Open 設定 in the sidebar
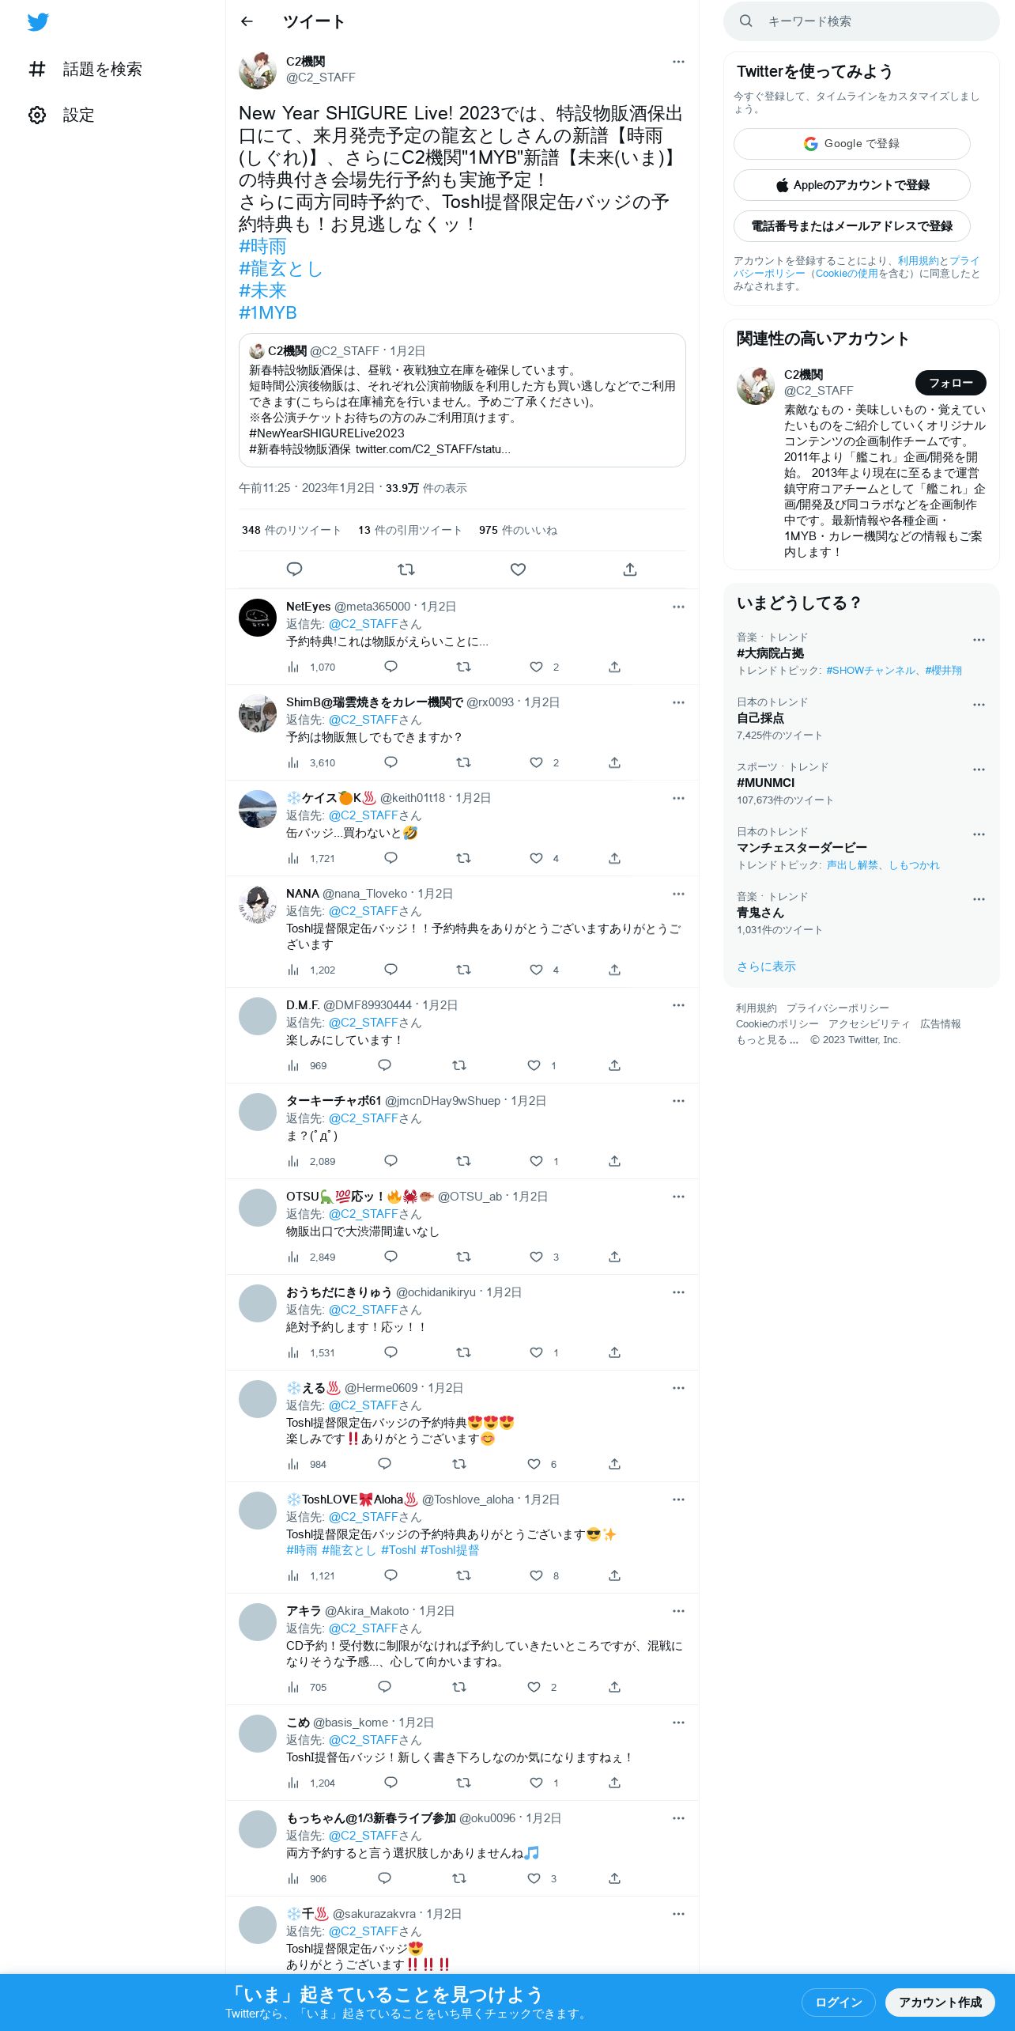Screen dimensions: 1015x2031 click(x=62, y=115)
